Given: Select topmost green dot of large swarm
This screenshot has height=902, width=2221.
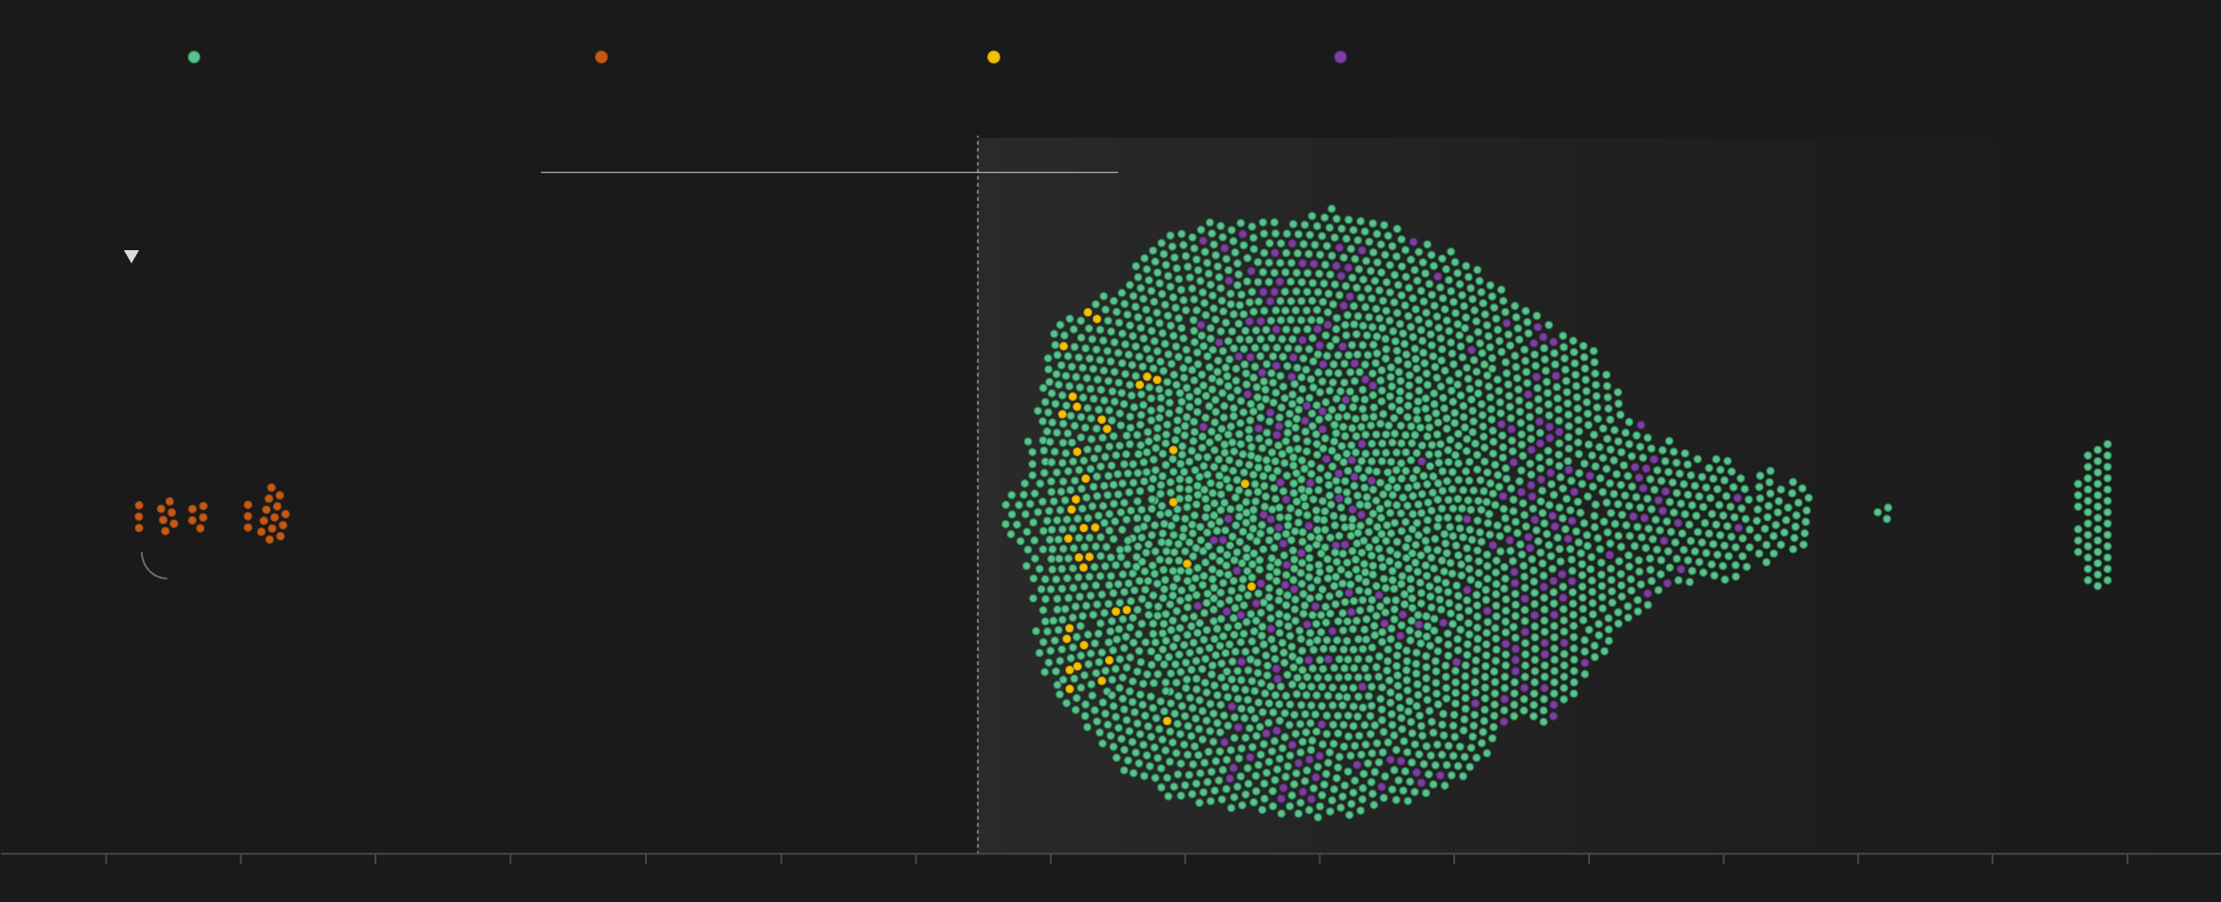Looking at the screenshot, I should (x=1331, y=210).
